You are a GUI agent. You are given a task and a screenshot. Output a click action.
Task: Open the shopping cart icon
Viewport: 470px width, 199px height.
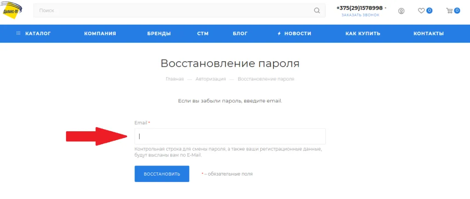pos(449,11)
